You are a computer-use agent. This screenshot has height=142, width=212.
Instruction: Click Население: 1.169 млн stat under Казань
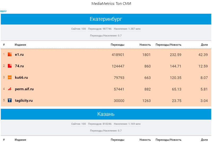[x=127, y=124]
